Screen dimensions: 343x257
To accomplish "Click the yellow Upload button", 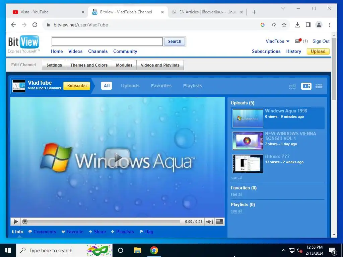I will click(318, 51).
